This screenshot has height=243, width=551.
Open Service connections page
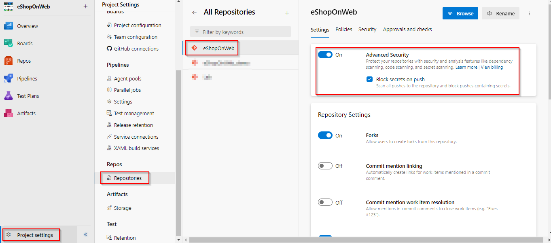click(x=136, y=137)
